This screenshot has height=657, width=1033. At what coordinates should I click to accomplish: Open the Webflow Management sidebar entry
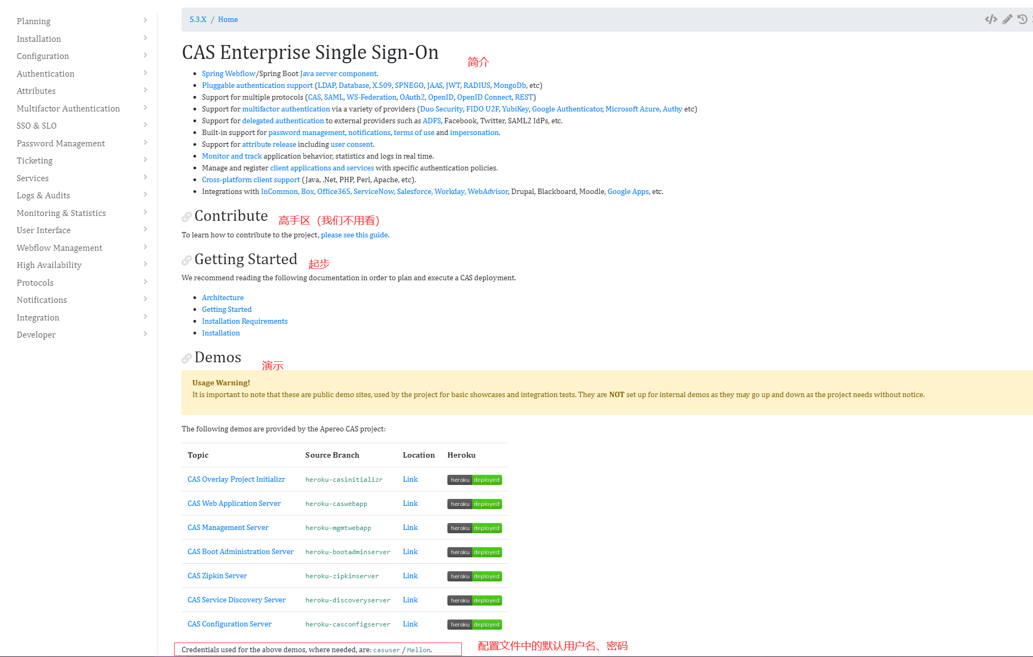[x=59, y=248]
